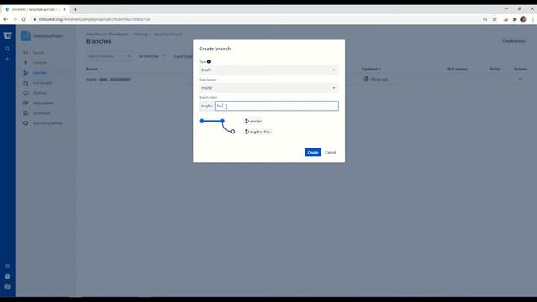This screenshot has width=537, height=302.
Task: Open the Chrome three-dot menu
Action: pos(533,19)
